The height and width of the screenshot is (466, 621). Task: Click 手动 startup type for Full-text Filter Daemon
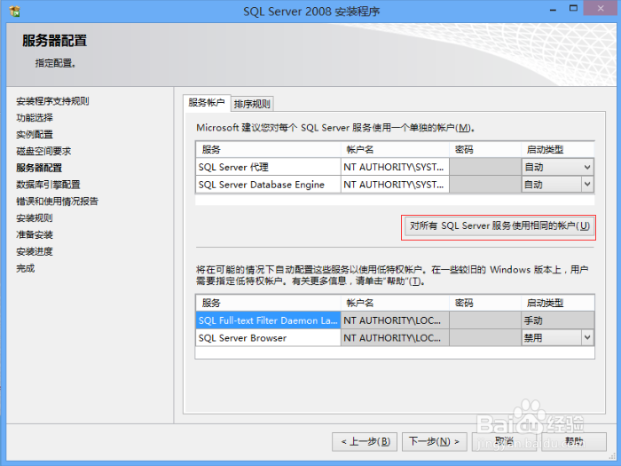pos(558,320)
